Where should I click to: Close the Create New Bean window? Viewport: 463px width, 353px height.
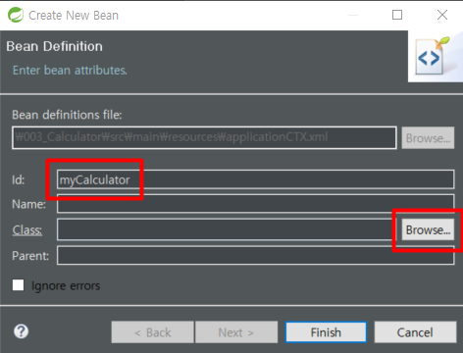point(442,15)
